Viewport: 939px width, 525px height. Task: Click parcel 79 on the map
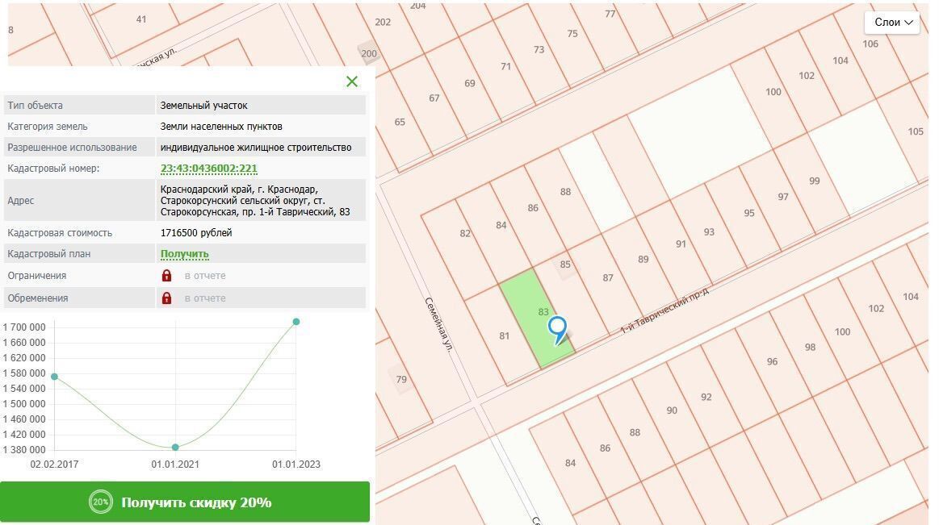click(401, 379)
